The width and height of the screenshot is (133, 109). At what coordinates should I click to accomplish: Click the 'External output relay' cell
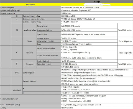[x=42, y=22]
